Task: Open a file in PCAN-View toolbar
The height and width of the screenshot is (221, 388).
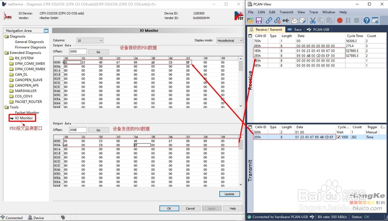Action: pos(250,20)
